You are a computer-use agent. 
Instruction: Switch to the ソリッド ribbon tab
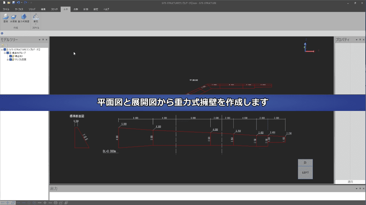(32, 9)
